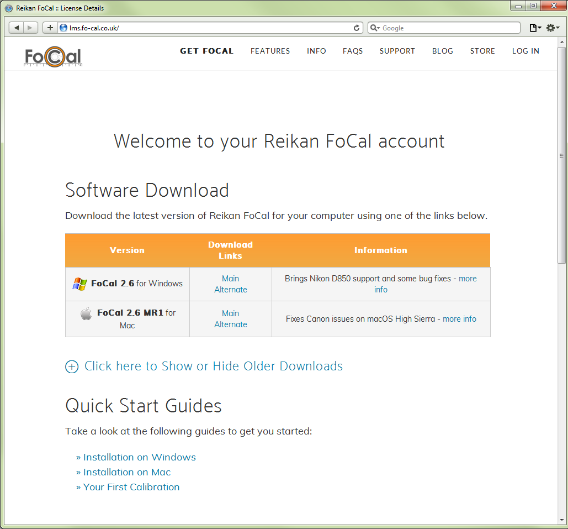Screen dimensions: 568x529
Task: Open the settings gear menu
Action: tap(553, 28)
